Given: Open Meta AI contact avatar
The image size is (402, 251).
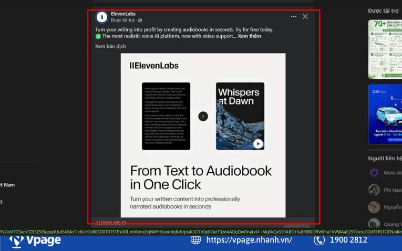Looking at the screenshot, I should [x=374, y=173].
